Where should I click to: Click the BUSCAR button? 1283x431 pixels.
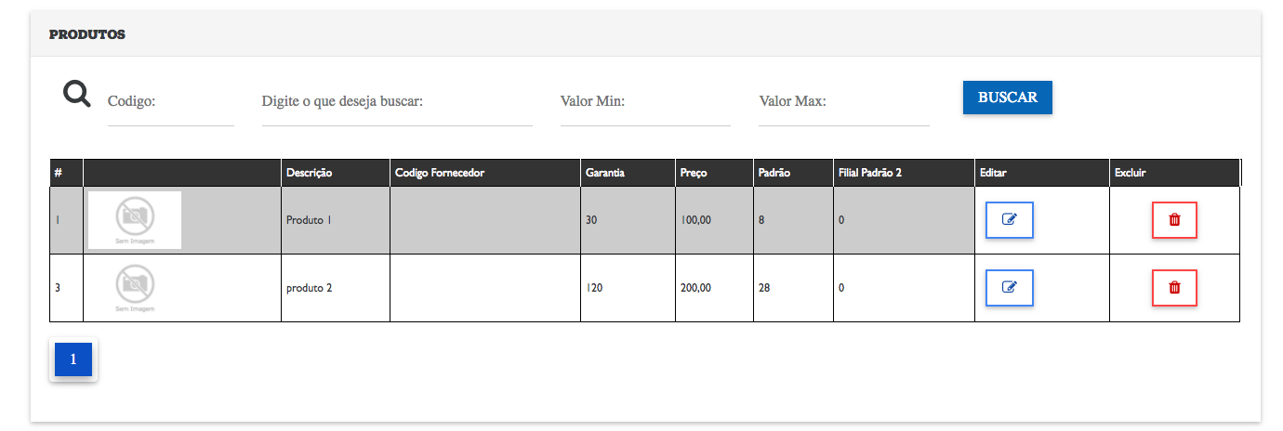(x=1008, y=98)
